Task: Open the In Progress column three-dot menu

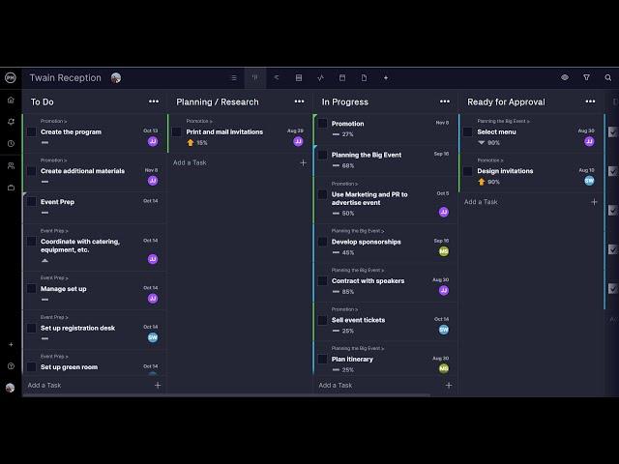Action: (x=445, y=101)
